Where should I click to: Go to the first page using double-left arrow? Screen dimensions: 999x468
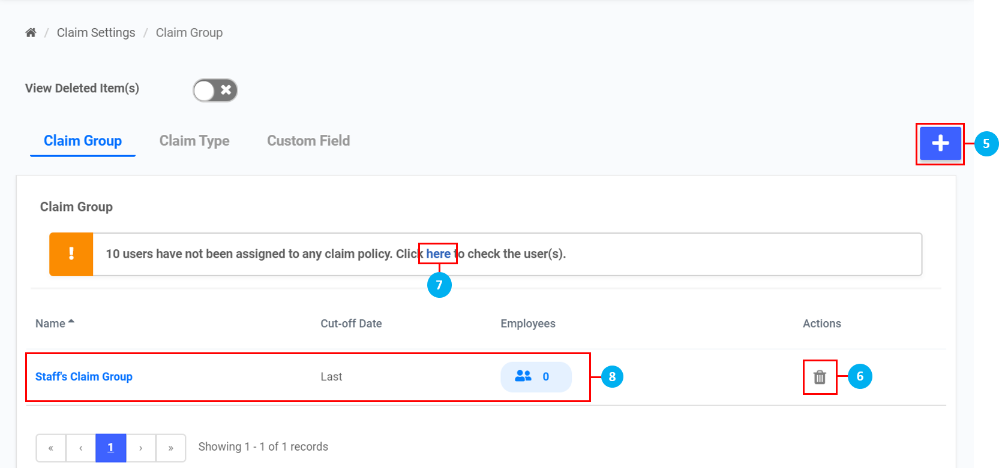(x=51, y=448)
